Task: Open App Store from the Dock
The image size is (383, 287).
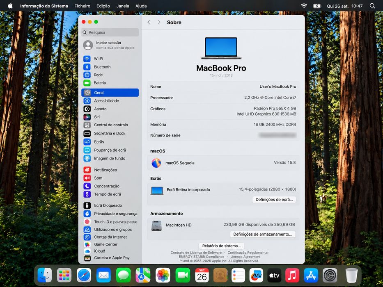Action: tap(311, 275)
